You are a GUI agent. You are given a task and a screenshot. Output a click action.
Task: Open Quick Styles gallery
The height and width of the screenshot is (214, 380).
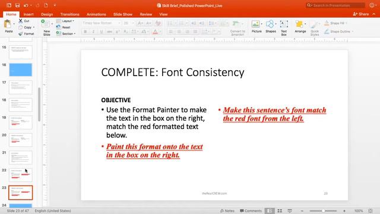(x=315, y=28)
